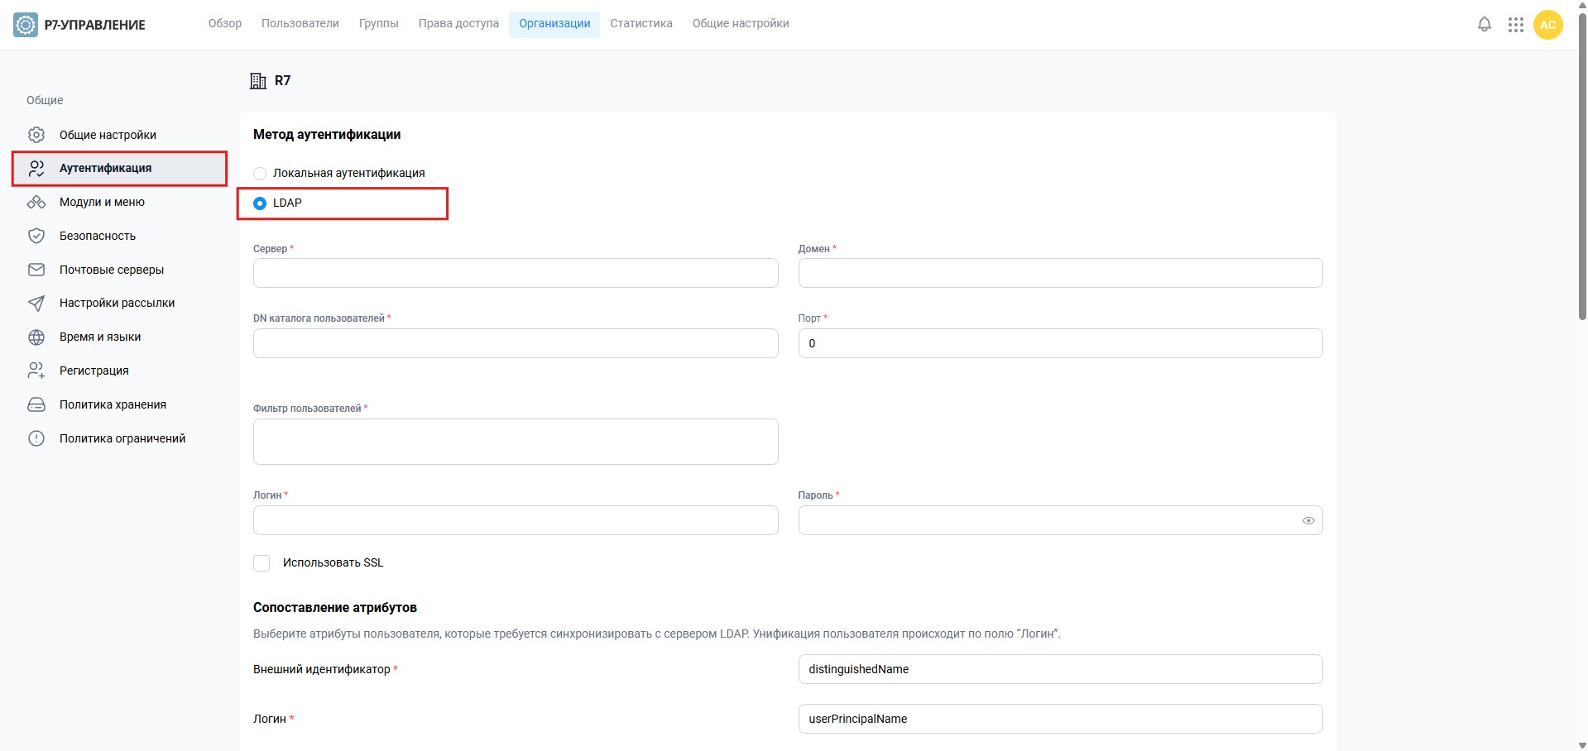This screenshot has height=751, width=1588.
Task: Click the Логин input field under LDAP
Action: 516,520
